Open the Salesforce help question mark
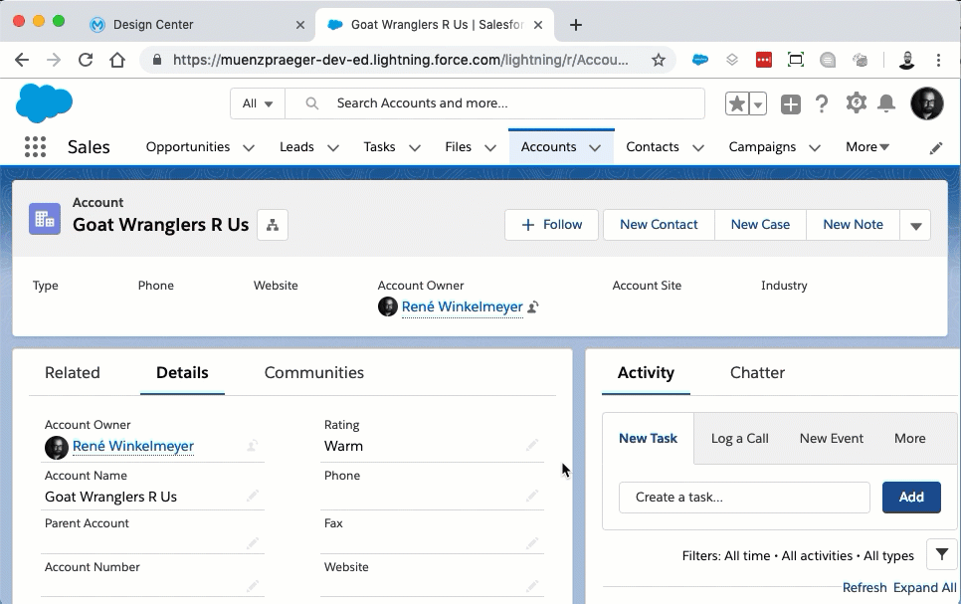 tap(822, 103)
